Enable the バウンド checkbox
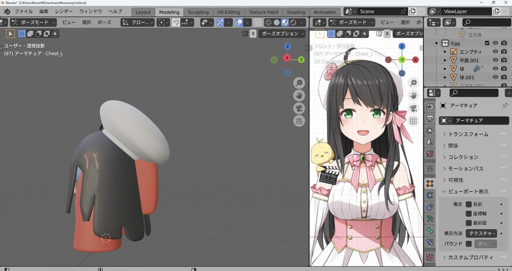This screenshot has width=512, height=271. click(468, 244)
